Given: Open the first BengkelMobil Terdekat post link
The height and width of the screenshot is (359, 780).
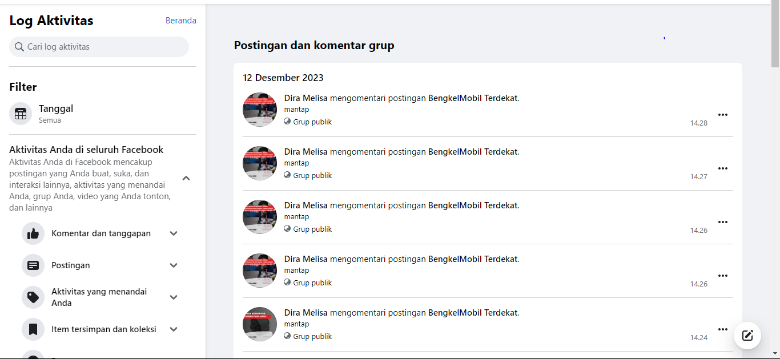Looking at the screenshot, I should click(x=473, y=98).
